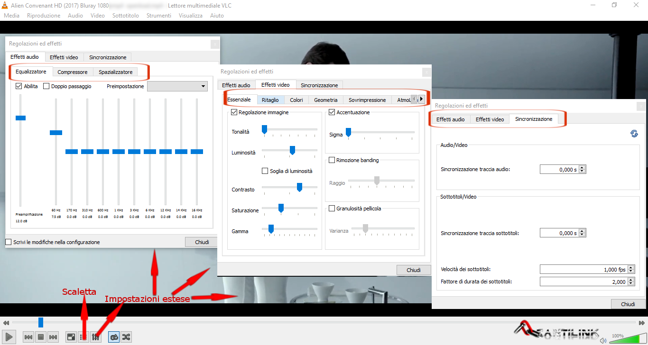Viewport: 648px width, 345px height.
Task: Click the Sincronizzazione traccia sottotitoli spin arrows
Action: point(583,233)
